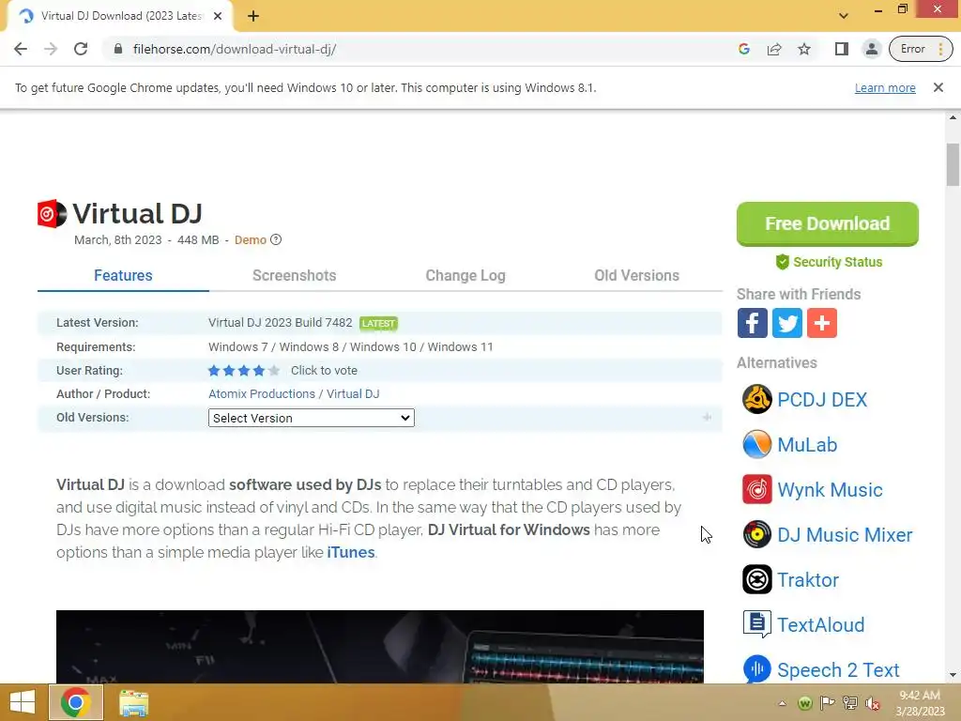The image size is (961, 721).
Task: Open the Traktor alternative link
Action: tap(808, 580)
